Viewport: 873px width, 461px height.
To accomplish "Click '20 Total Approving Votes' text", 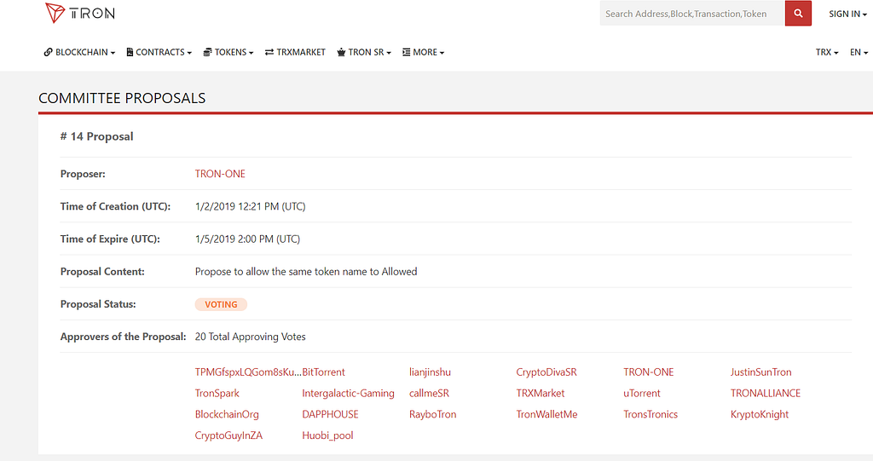I will click(x=250, y=337).
